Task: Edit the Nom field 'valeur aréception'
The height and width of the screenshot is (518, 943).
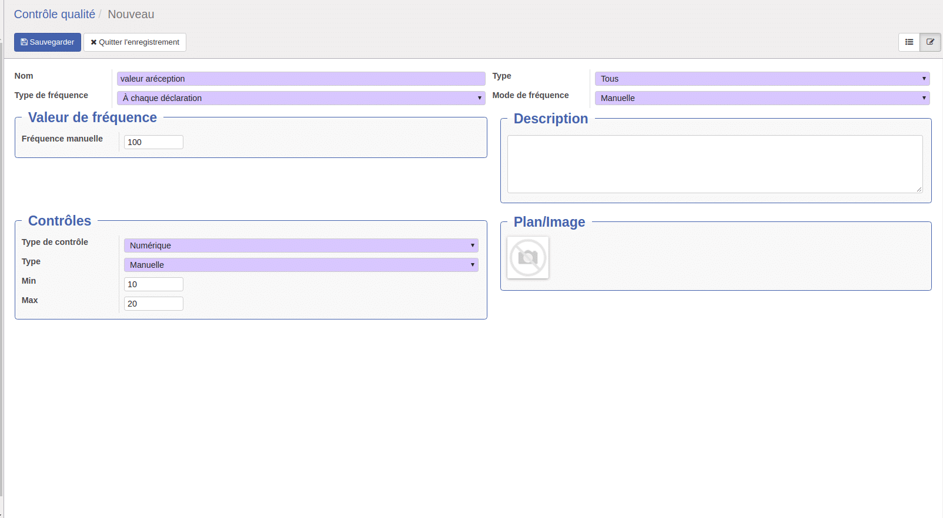Action: coord(301,79)
